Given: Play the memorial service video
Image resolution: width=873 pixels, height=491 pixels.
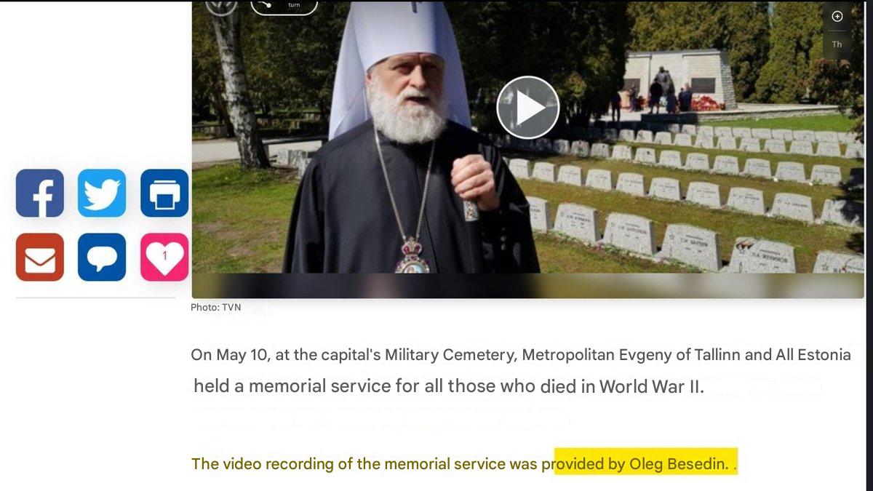Looking at the screenshot, I should 527,107.
